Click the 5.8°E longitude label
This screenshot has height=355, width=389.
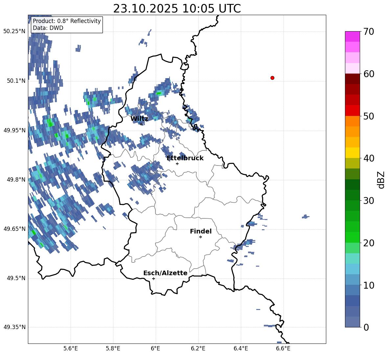pyautogui.click(x=113, y=348)
